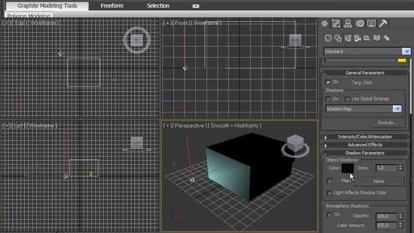Enable Light Affects Shadow Color

[x=329, y=193]
